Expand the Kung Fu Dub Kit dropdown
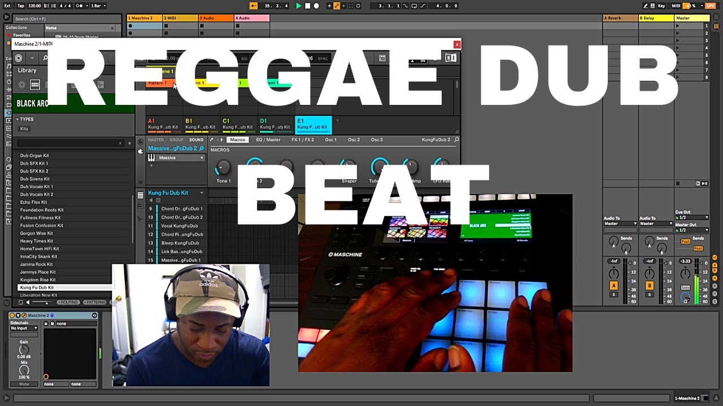Viewport: 723px width, 406px height. point(201,193)
